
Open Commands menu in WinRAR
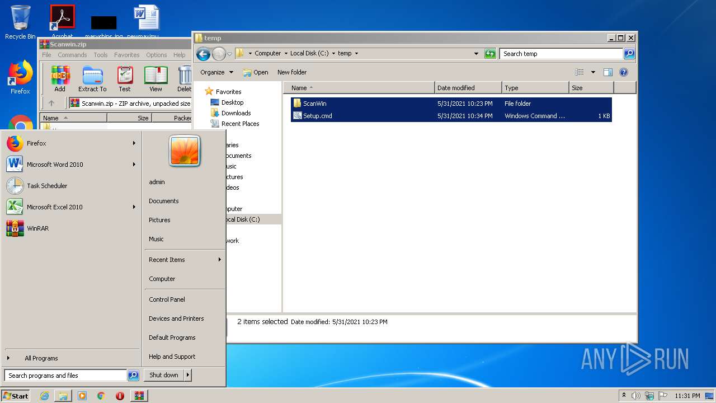pyautogui.click(x=72, y=55)
